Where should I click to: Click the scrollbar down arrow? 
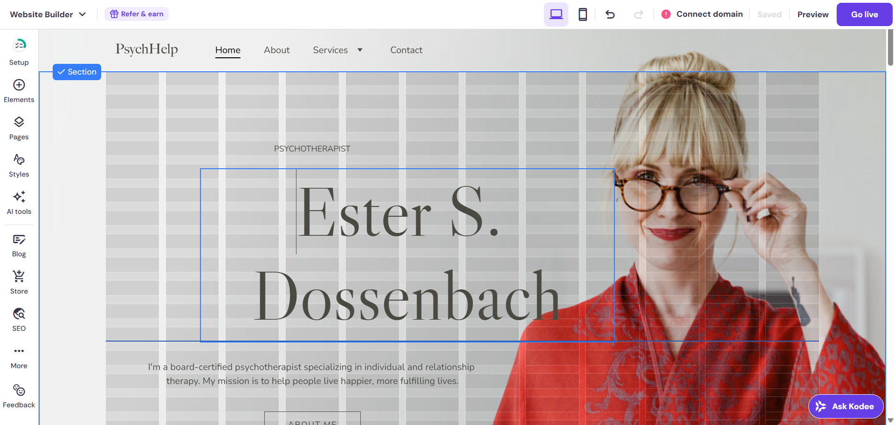point(890,420)
